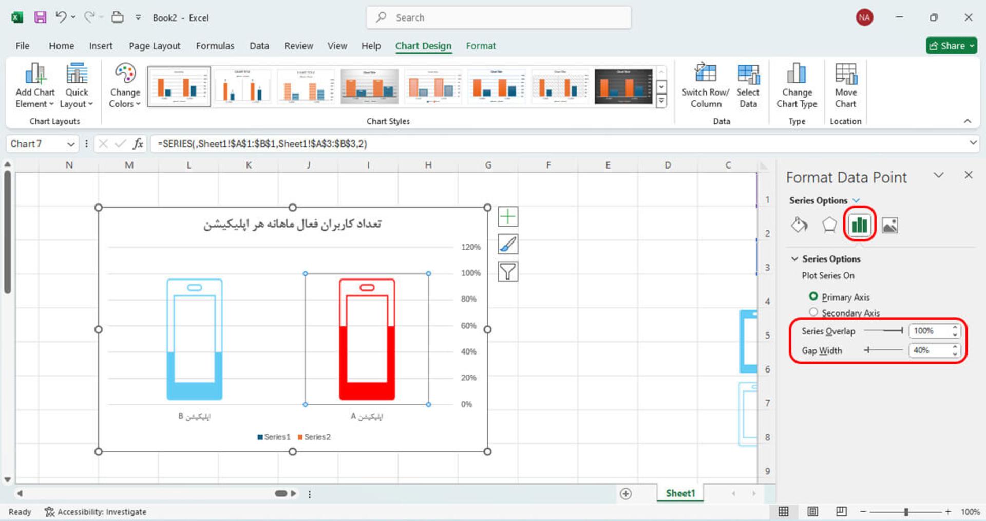The width and height of the screenshot is (986, 521).
Task: Switch to Normal view
Action: (x=783, y=512)
